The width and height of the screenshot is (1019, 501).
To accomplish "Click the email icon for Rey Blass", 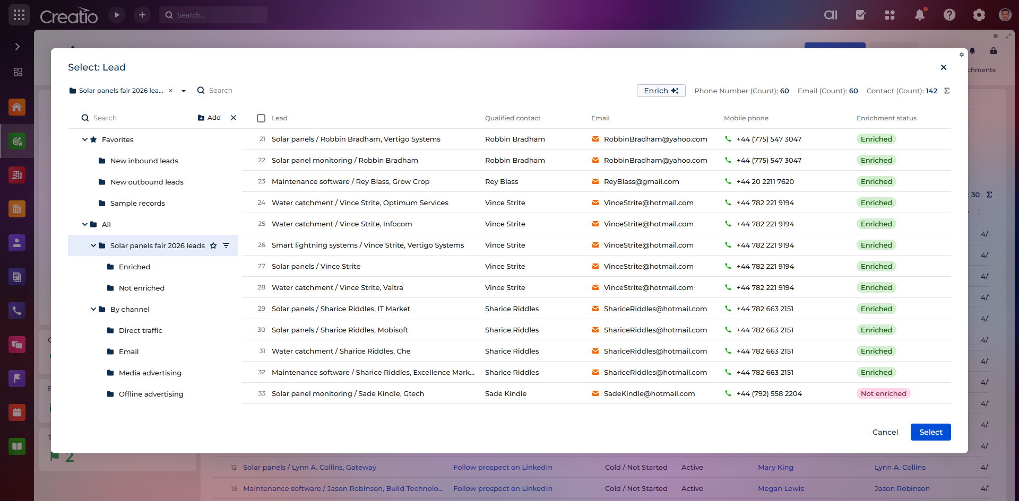I will click(x=595, y=181).
